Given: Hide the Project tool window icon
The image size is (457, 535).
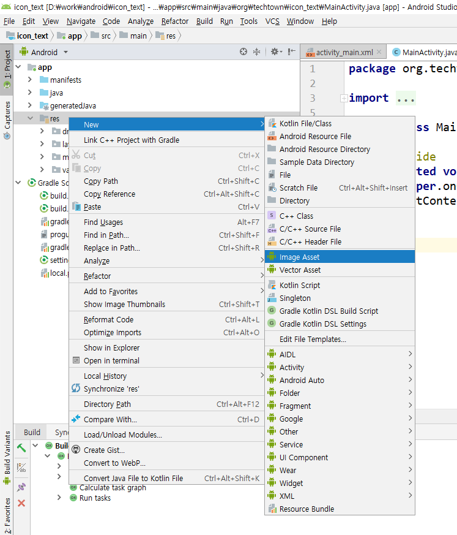Looking at the screenshot, I should point(291,52).
